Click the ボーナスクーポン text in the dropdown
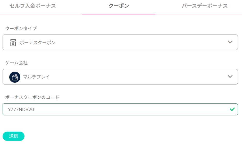 38,43
